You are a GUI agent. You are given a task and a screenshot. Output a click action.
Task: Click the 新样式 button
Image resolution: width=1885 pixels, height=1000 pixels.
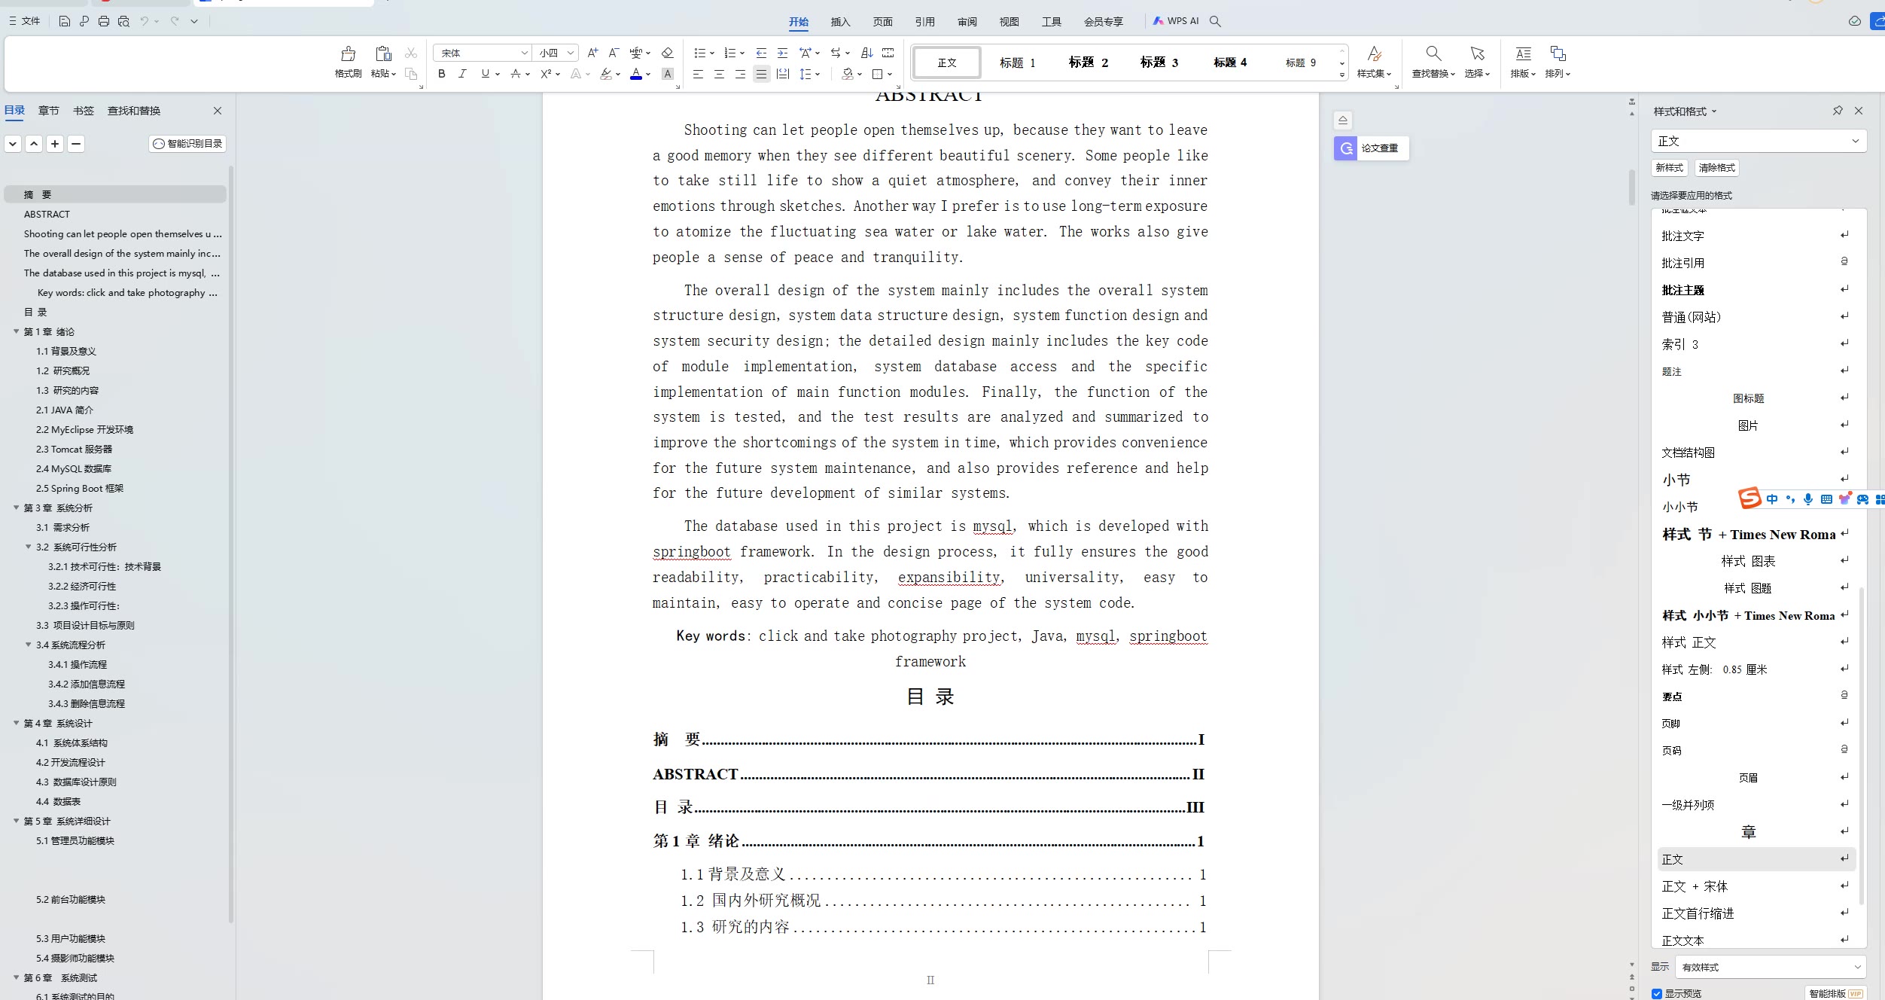(1669, 168)
